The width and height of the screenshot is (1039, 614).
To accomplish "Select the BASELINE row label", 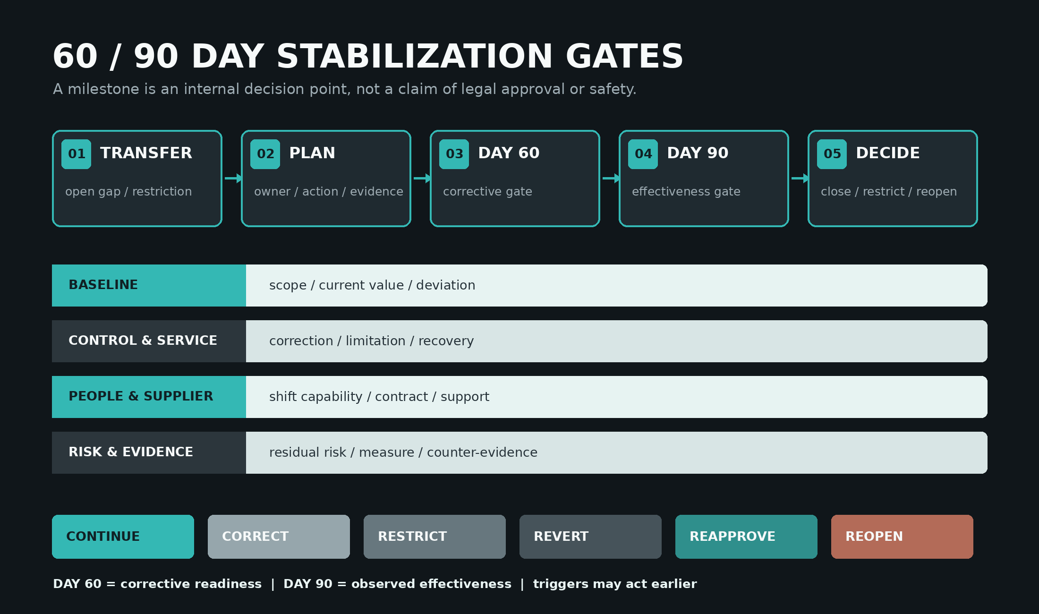I will point(149,285).
